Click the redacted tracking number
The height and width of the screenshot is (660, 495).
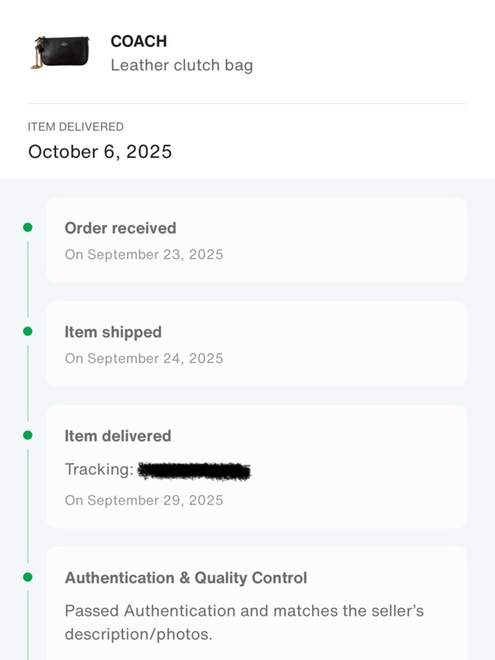point(194,471)
